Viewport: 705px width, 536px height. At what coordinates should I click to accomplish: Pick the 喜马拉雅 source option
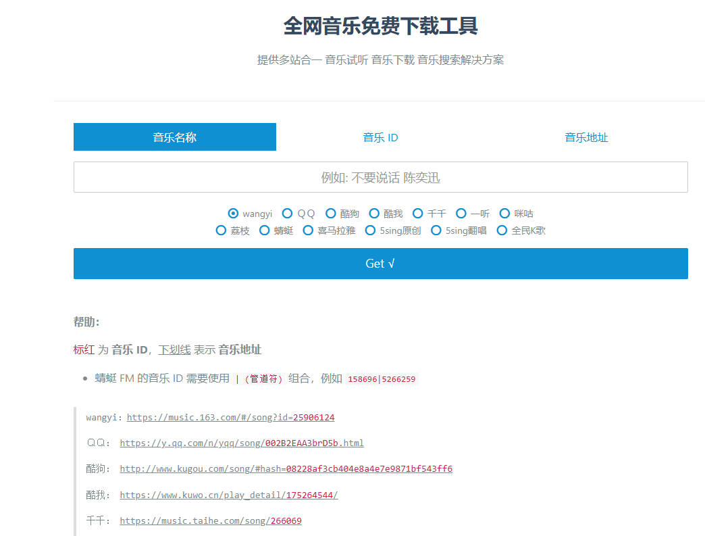point(308,230)
